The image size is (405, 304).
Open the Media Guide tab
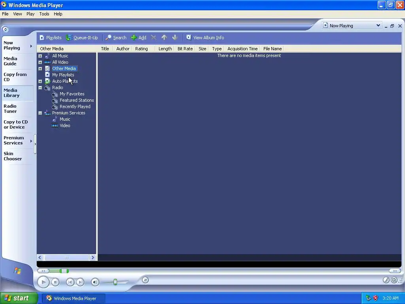point(17,61)
